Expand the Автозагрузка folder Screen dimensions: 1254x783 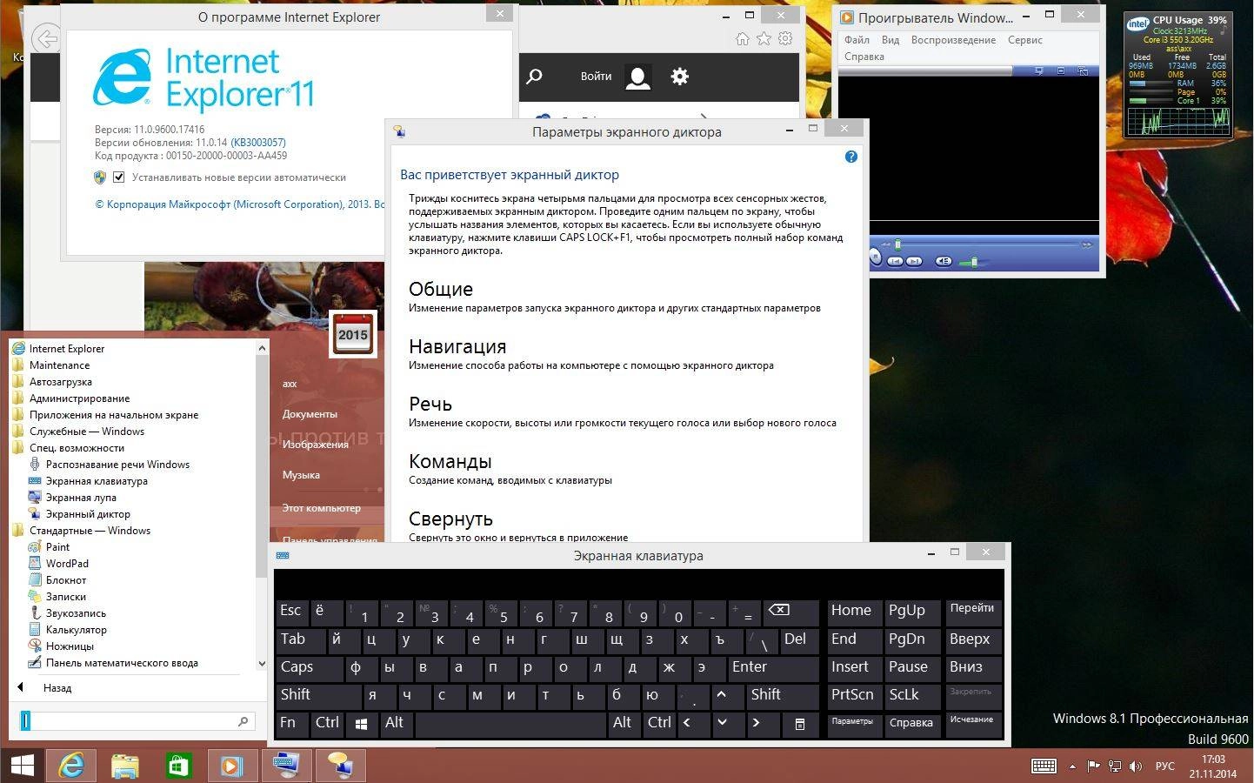(52, 382)
